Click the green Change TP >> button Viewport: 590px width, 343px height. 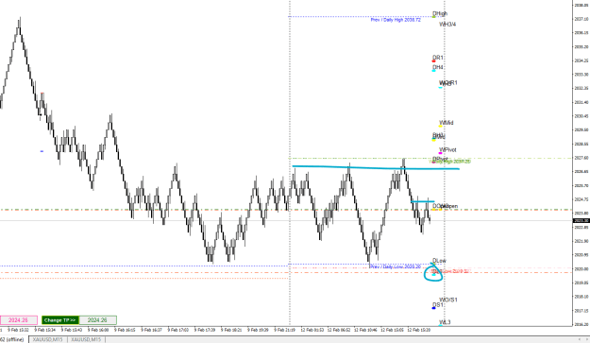[60, 320]
